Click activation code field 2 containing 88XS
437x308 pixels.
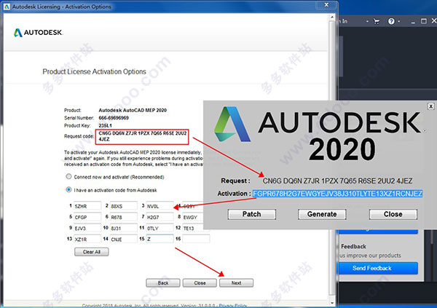tap(124, 206)
